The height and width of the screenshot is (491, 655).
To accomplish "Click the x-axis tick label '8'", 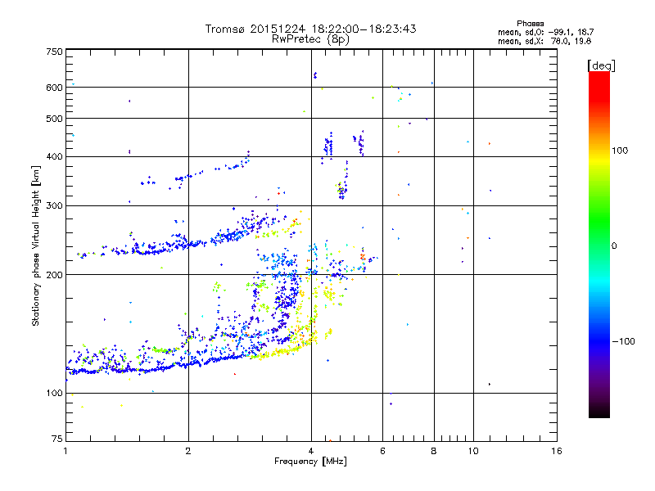I will pos(434,451).
